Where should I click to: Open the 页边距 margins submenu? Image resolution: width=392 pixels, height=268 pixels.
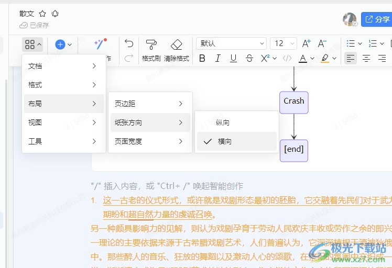click(150, 104)
